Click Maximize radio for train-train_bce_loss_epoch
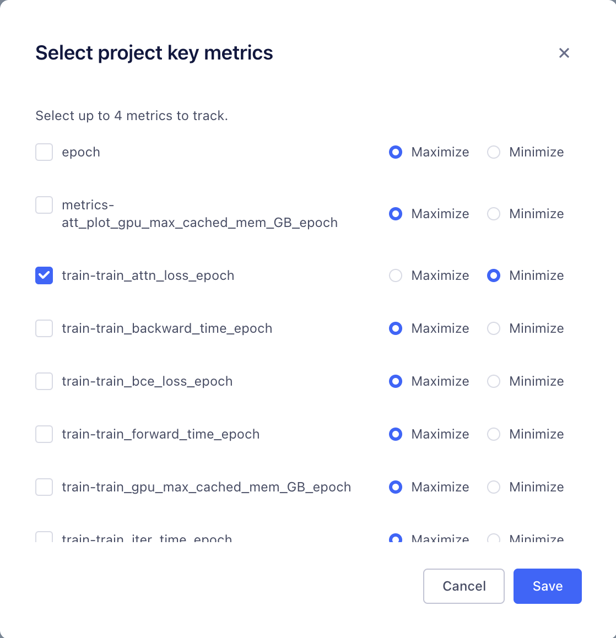 (396, 381)
